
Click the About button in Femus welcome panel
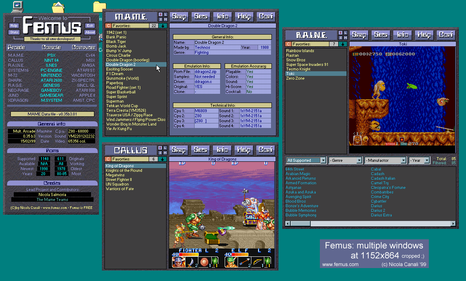pyautogui.click(x=90, y=32)
